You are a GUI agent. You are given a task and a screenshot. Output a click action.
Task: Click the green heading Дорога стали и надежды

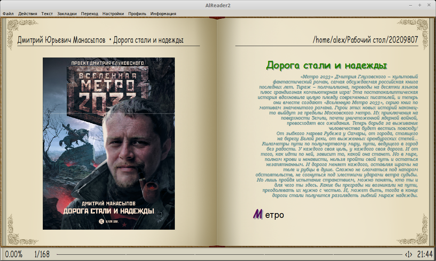point(326,66)
